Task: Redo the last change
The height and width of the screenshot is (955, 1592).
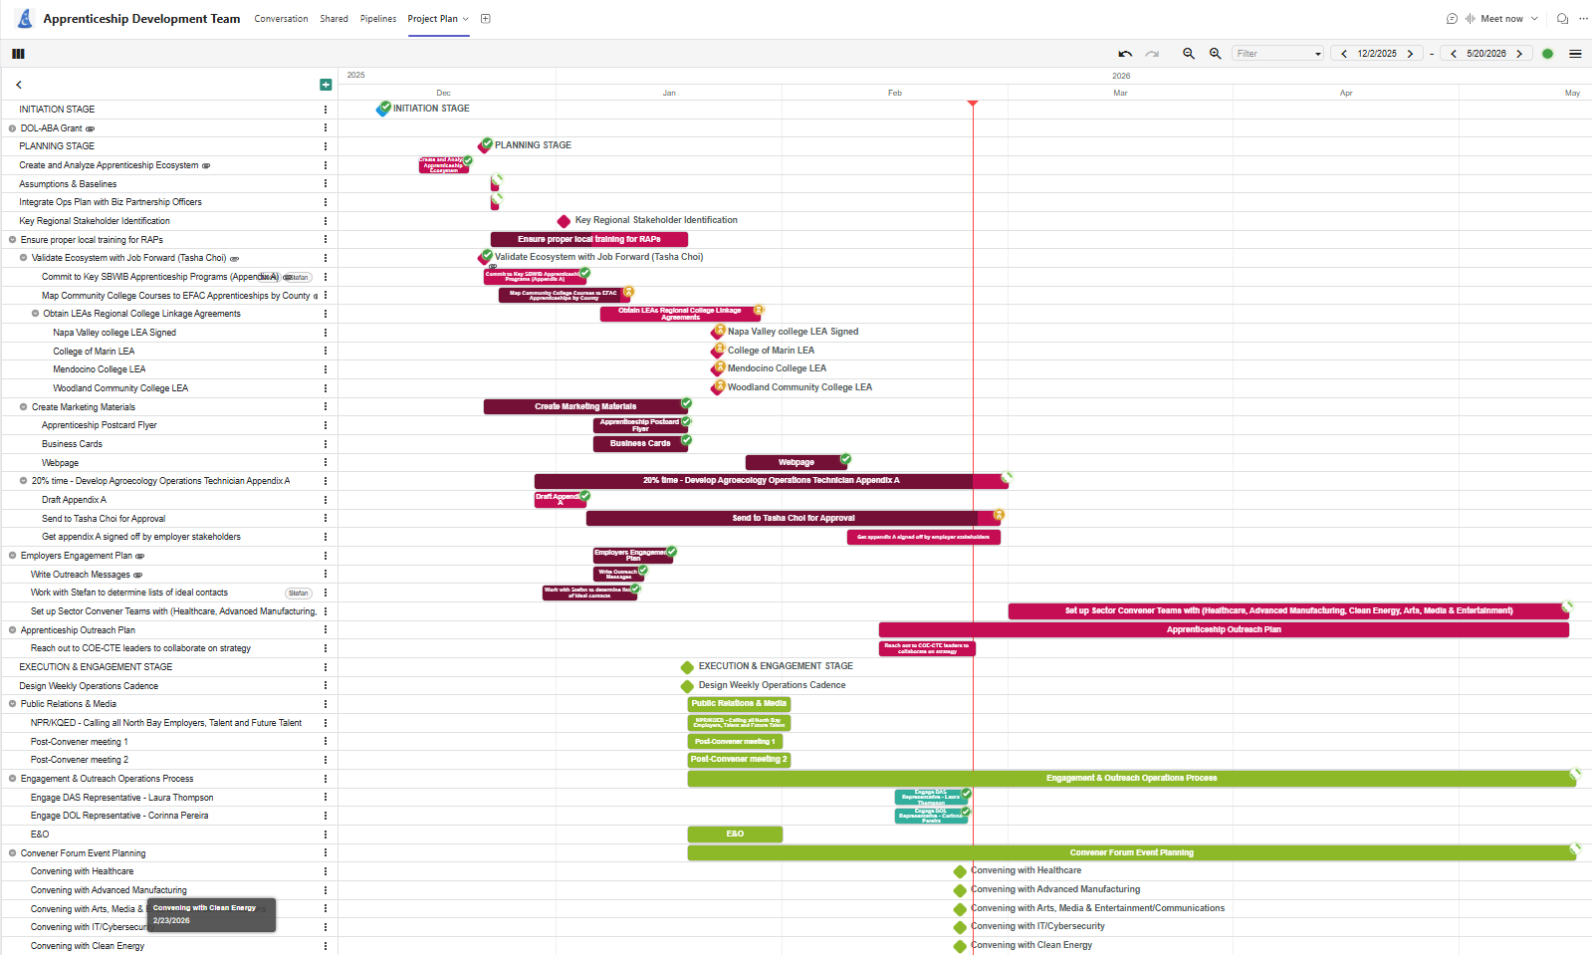Action: tap(1152, 54)
